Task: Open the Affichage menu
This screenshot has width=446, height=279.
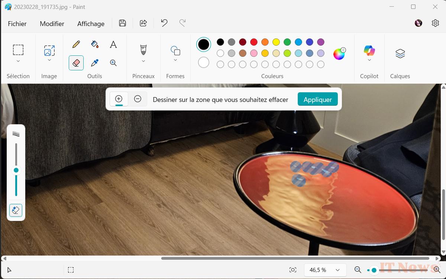Action: 91,24
